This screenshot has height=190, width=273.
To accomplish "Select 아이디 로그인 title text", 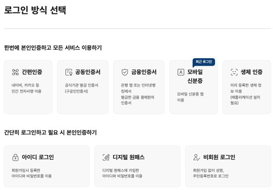I will point(38,157).
